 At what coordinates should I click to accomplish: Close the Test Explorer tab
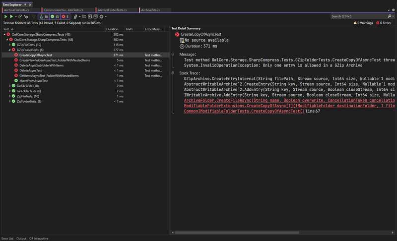click(30, 4)
